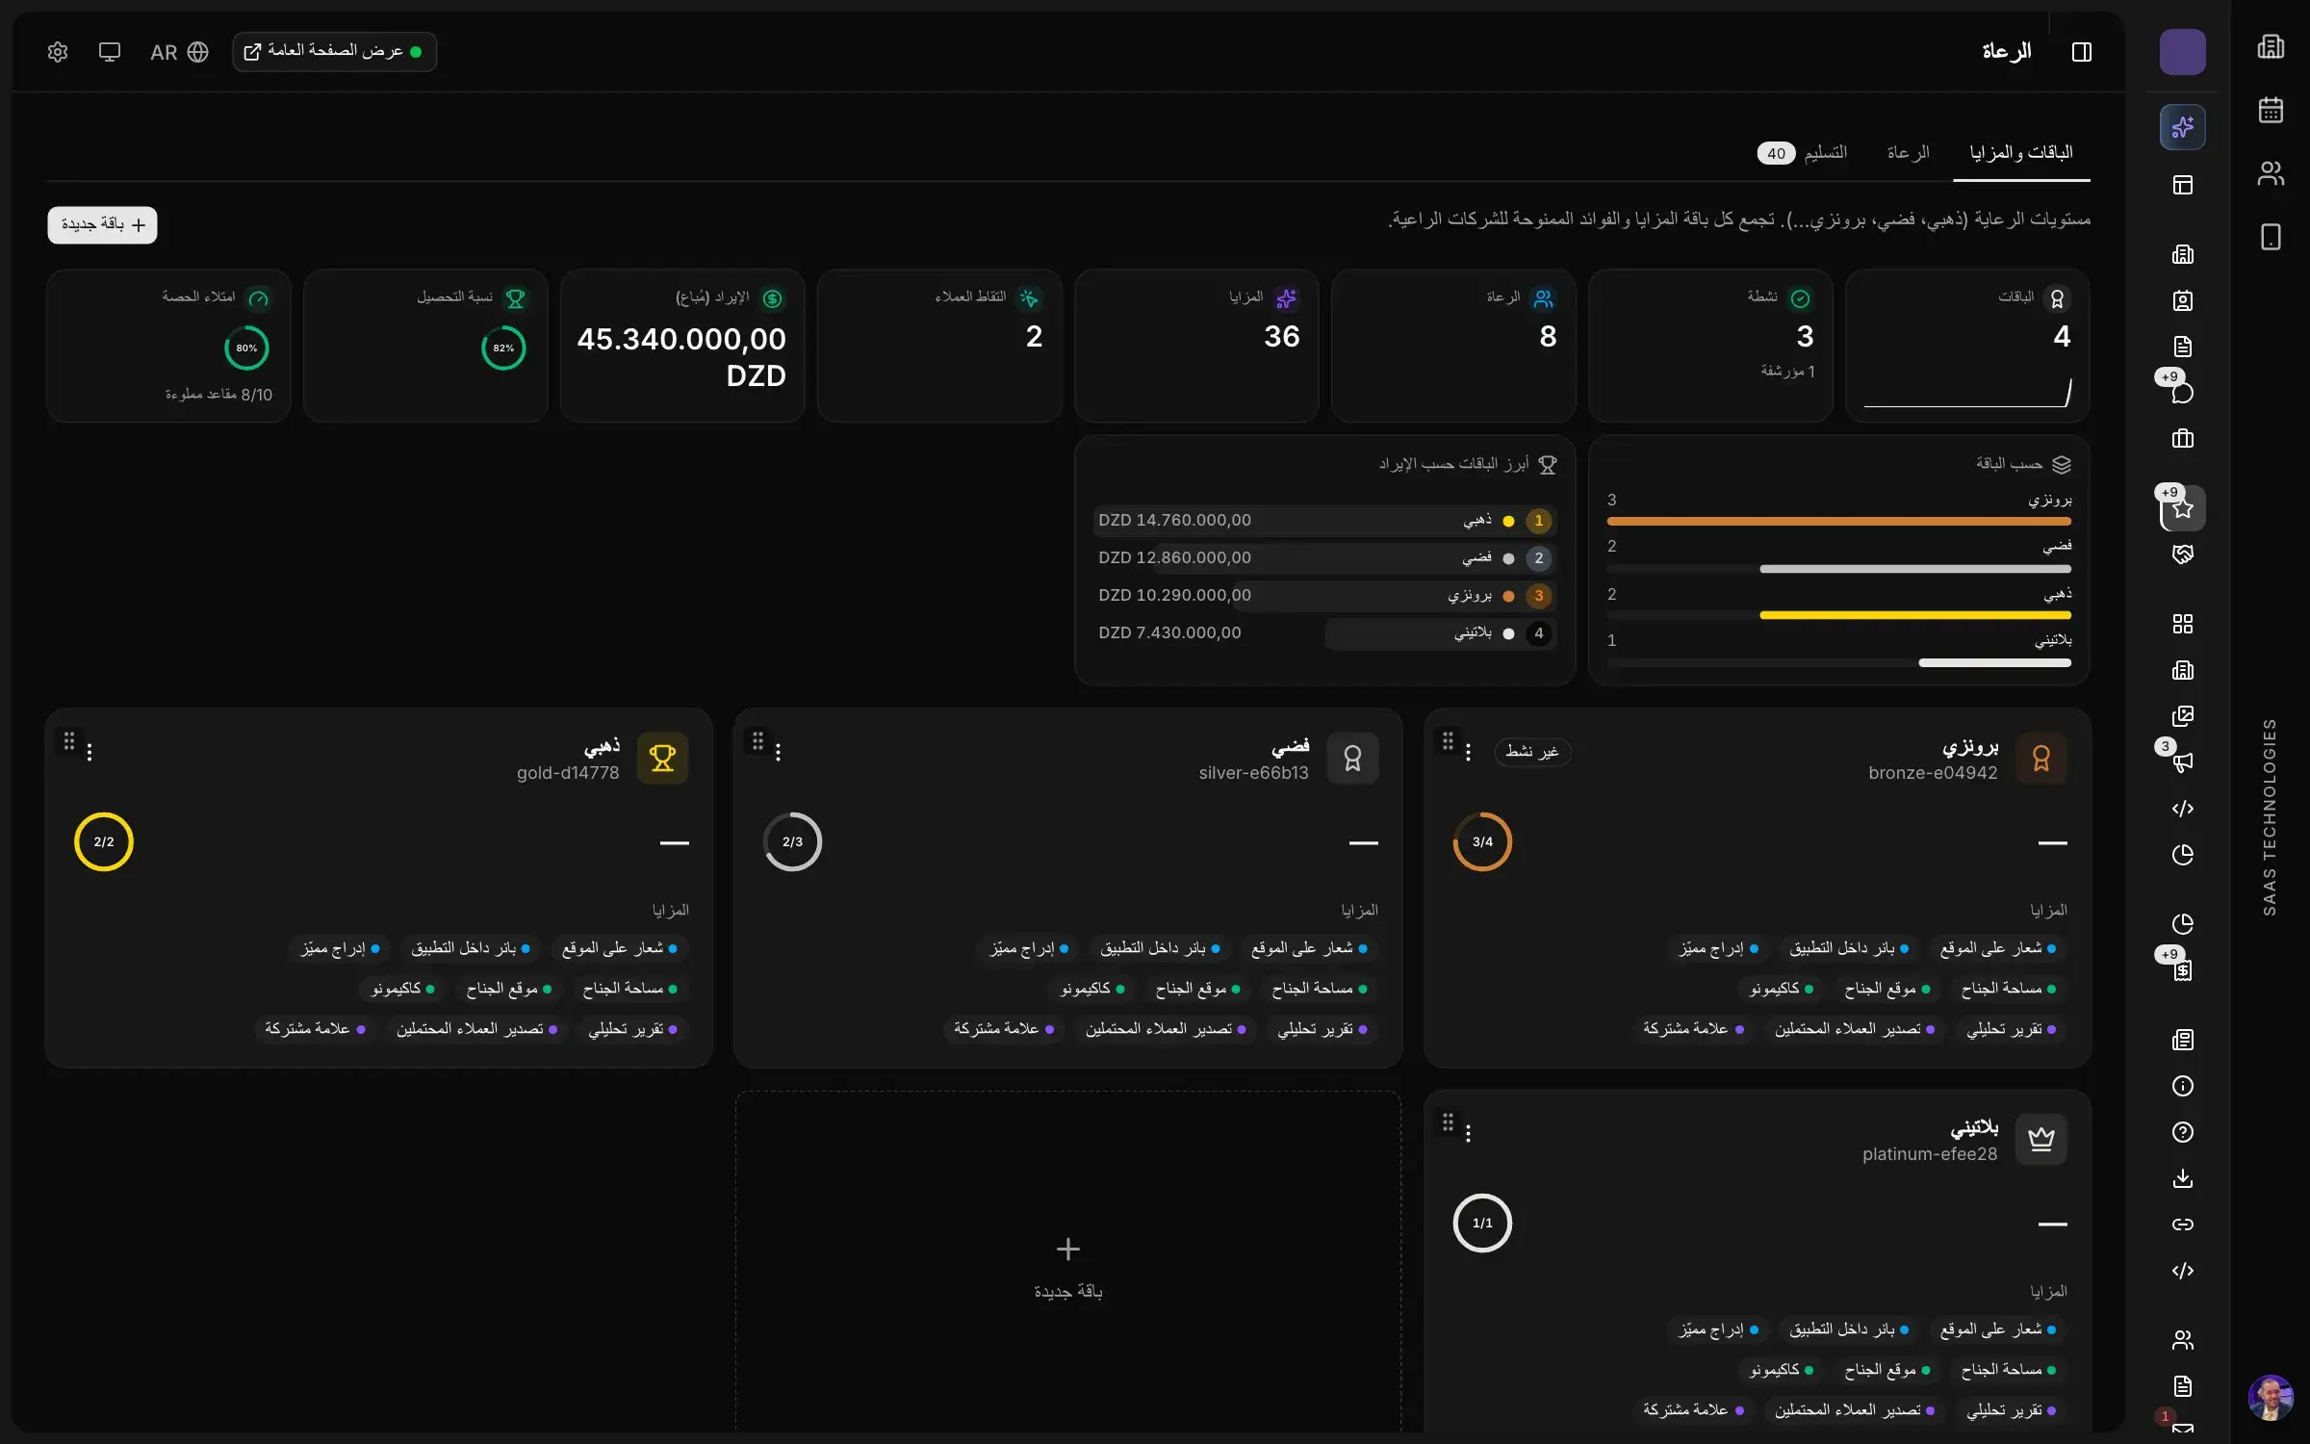The image size is (2310, 1444).
Task: Click the download icon in sidebar
Action: [2182, 1178]
